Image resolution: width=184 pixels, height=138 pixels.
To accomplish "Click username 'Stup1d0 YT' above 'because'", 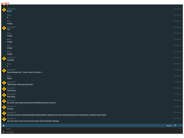I will 11,106.
